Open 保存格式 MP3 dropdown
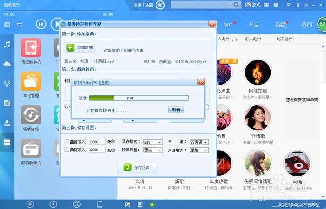 pyautogui.click(x=153, y=142)
